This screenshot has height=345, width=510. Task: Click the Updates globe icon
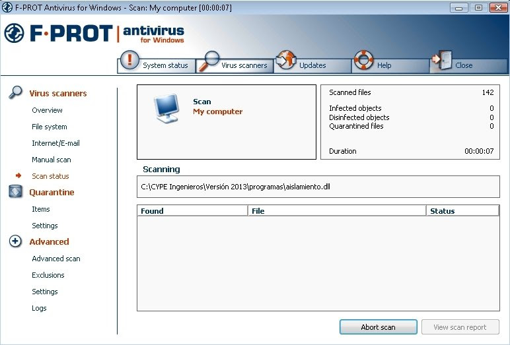tap(286, 60)
